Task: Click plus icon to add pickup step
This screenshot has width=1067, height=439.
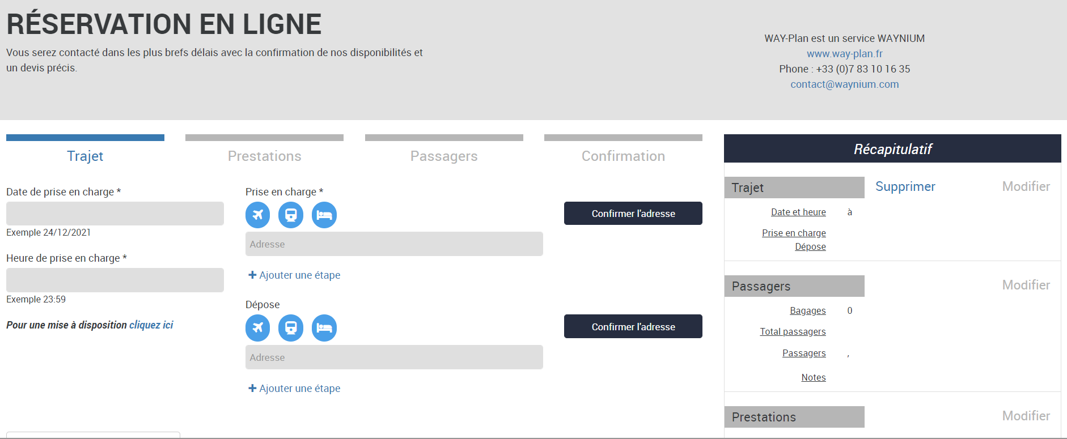Action: tap(252, 275)
